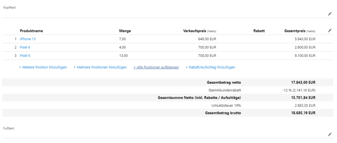This screenshot has width=337, height=143.
Task: Add a discount via 'Rabatt/Aufschlag hinzufügen'
Action: pyautogui.click(x=210, y=67)
